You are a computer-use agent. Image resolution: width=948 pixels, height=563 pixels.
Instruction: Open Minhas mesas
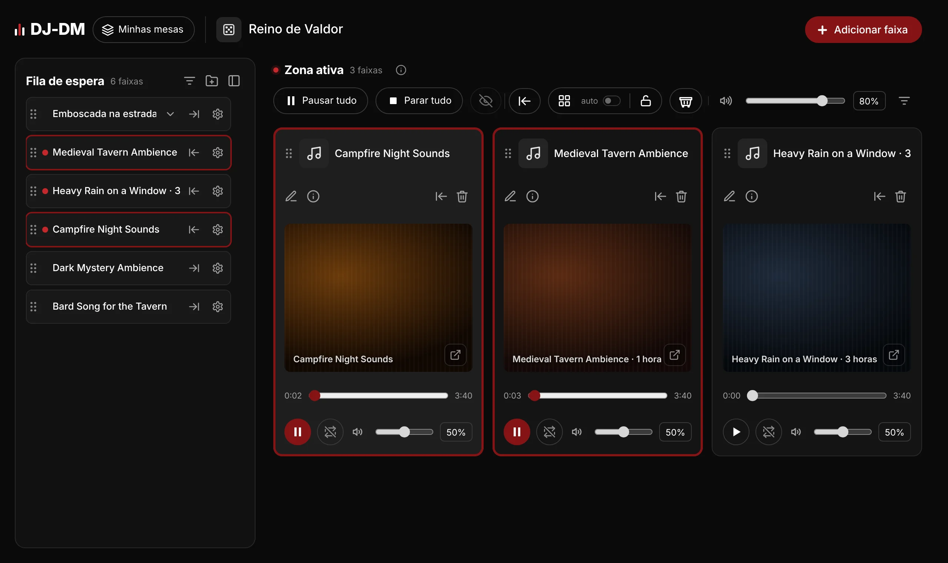click(144, 30)
